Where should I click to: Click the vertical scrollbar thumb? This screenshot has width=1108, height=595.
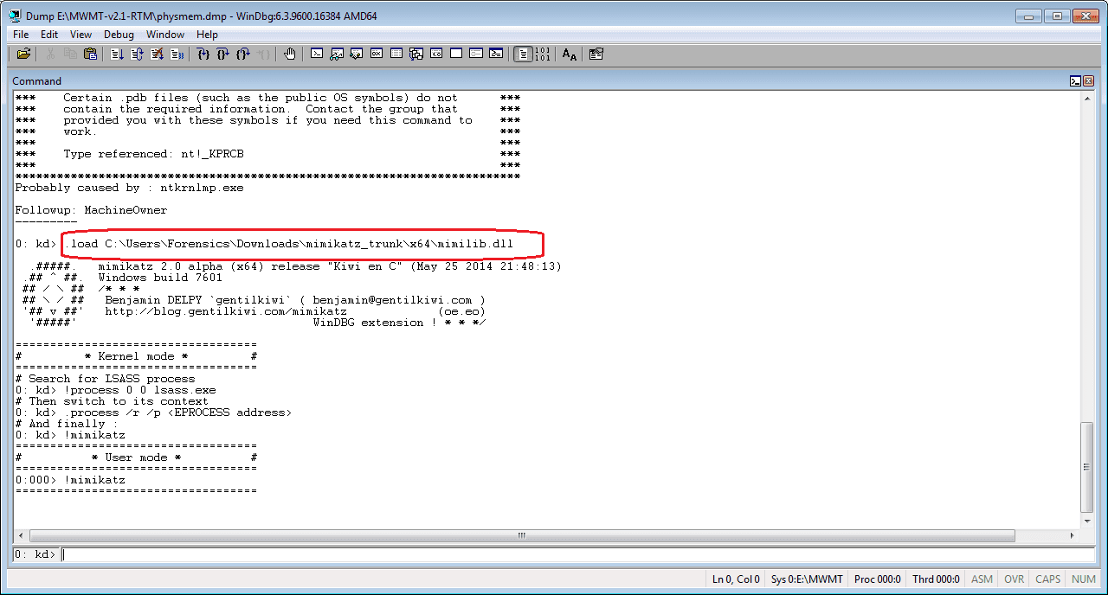[x=1087, y=467]
